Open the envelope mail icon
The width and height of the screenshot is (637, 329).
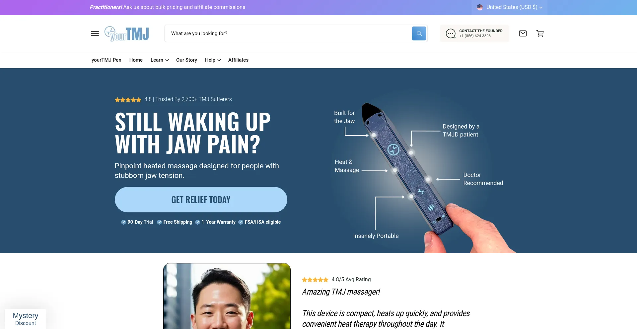[x=523, y=33]
